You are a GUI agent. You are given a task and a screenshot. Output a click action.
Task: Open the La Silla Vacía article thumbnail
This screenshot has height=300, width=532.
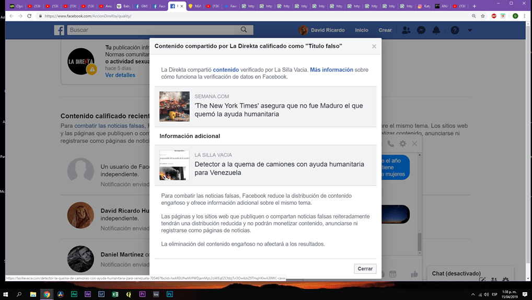(x=175, y=165)
